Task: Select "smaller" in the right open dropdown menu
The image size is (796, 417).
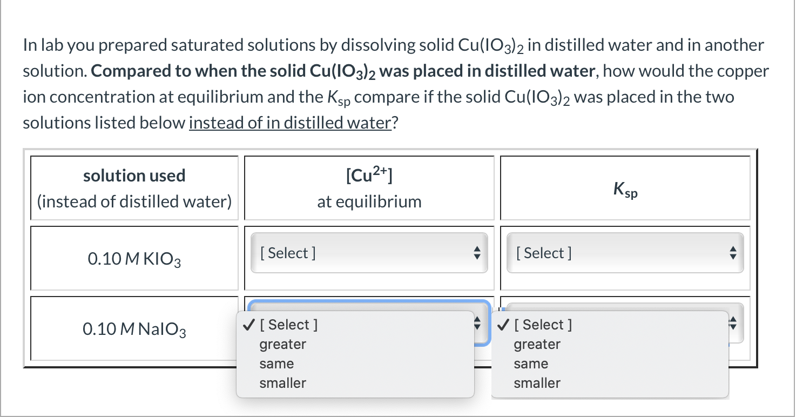Action: tap(537, 383)
